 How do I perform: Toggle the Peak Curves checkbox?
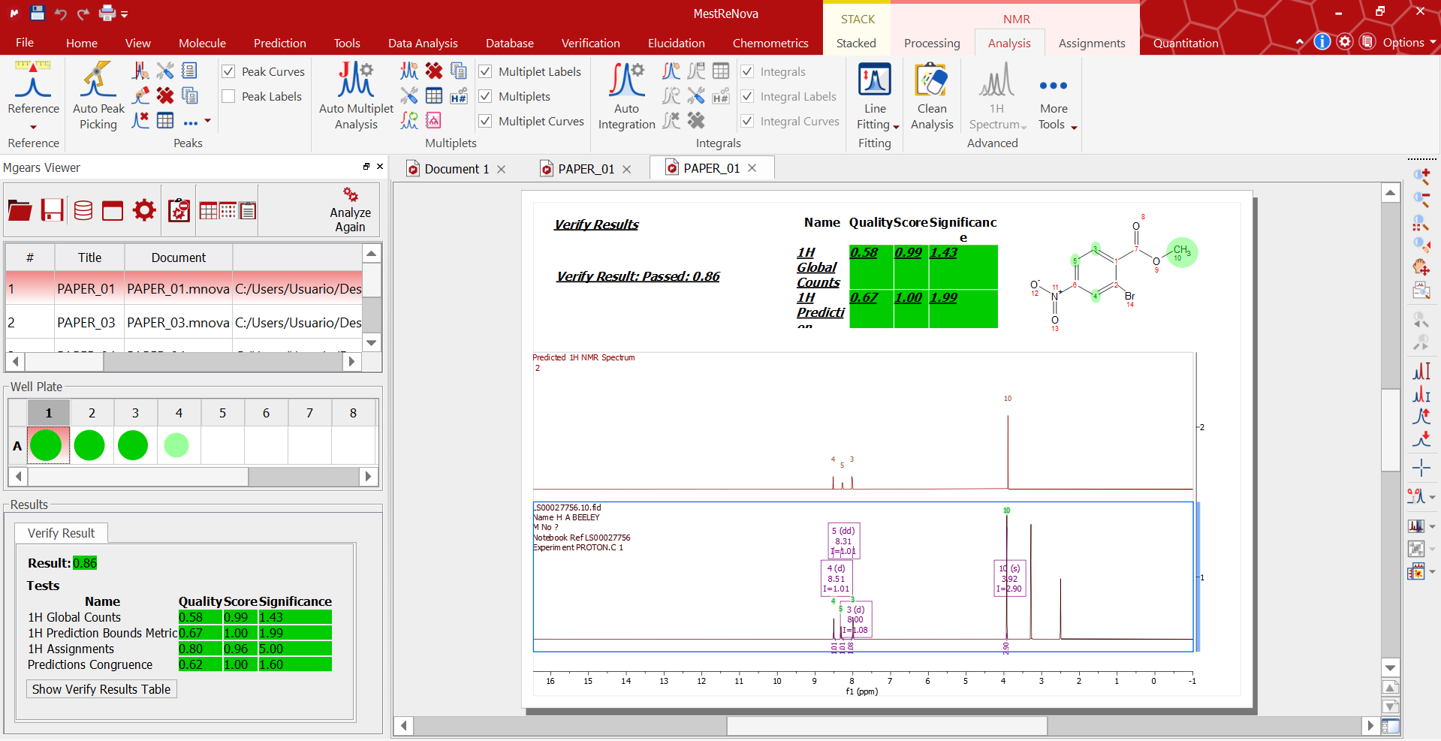229,72
